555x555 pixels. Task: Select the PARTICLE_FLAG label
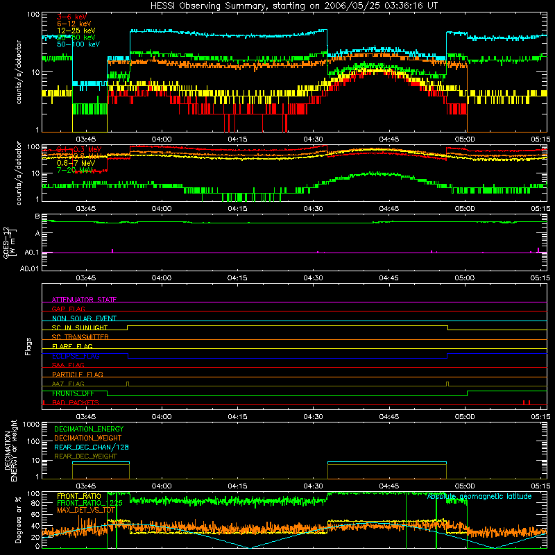point(78,374)
